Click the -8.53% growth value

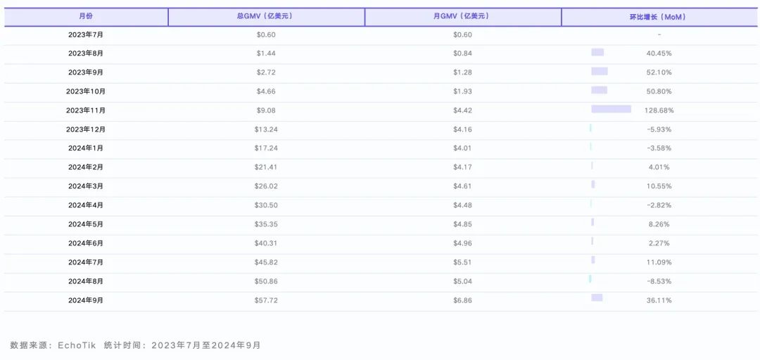(659, 281)
